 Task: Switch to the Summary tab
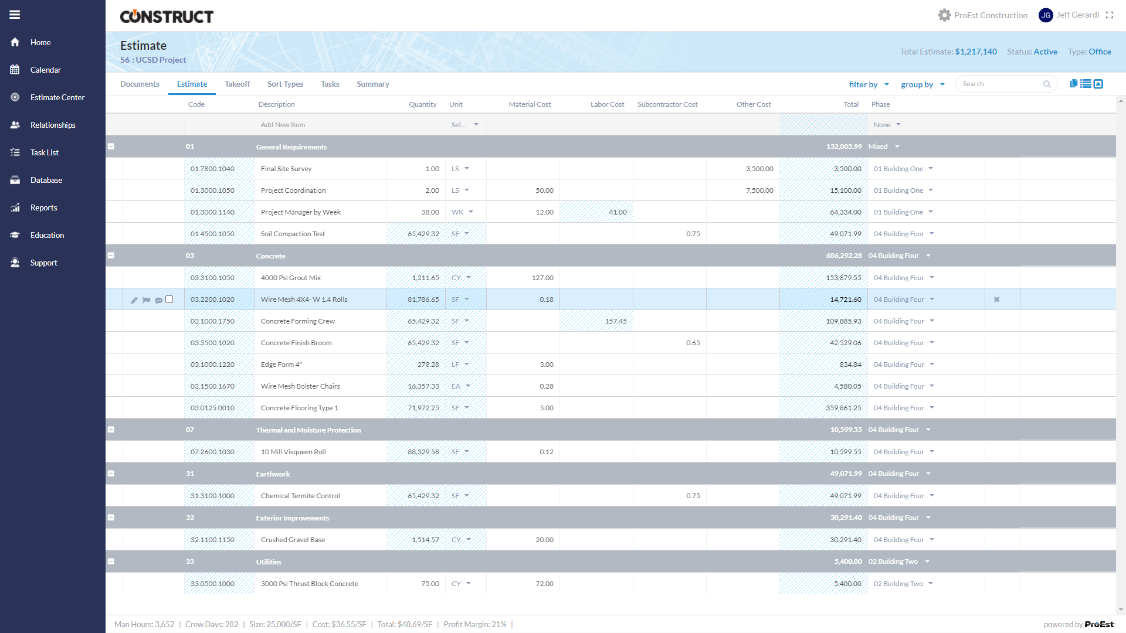point(372,84)
